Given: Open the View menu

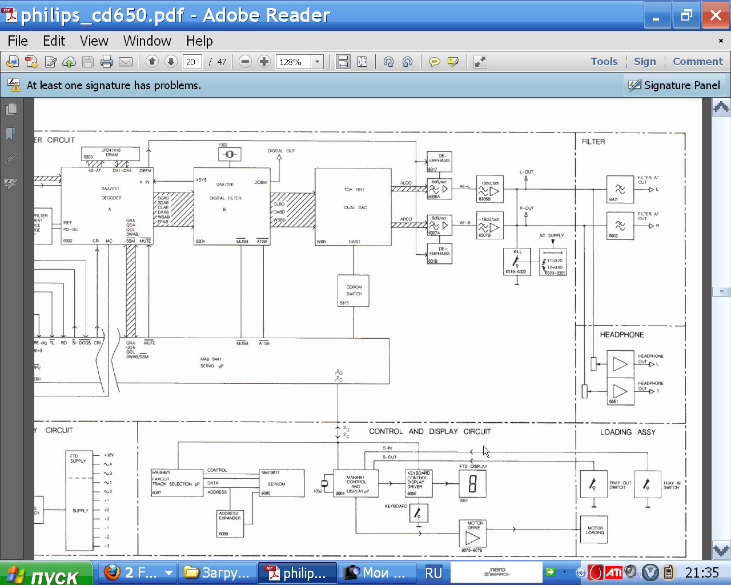Looking at the screenshot, I should tap(94, 41).
